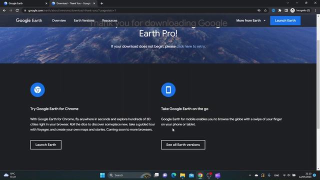Bookmark this page with the star icon
The image size is (320, 180).
[265, 10]
